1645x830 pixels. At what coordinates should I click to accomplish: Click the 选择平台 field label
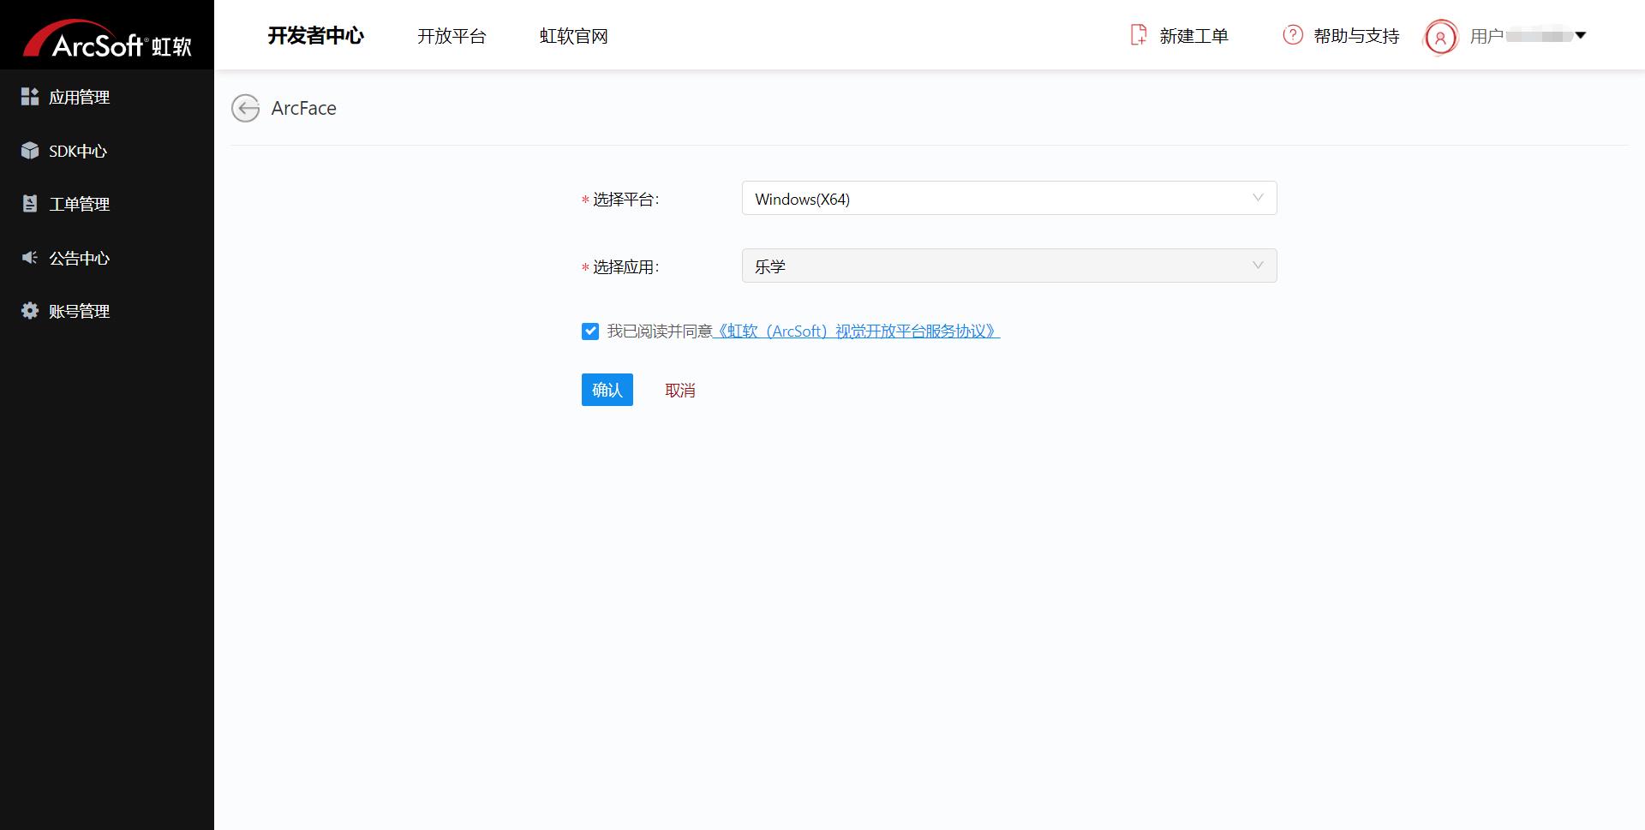[625, 200]
